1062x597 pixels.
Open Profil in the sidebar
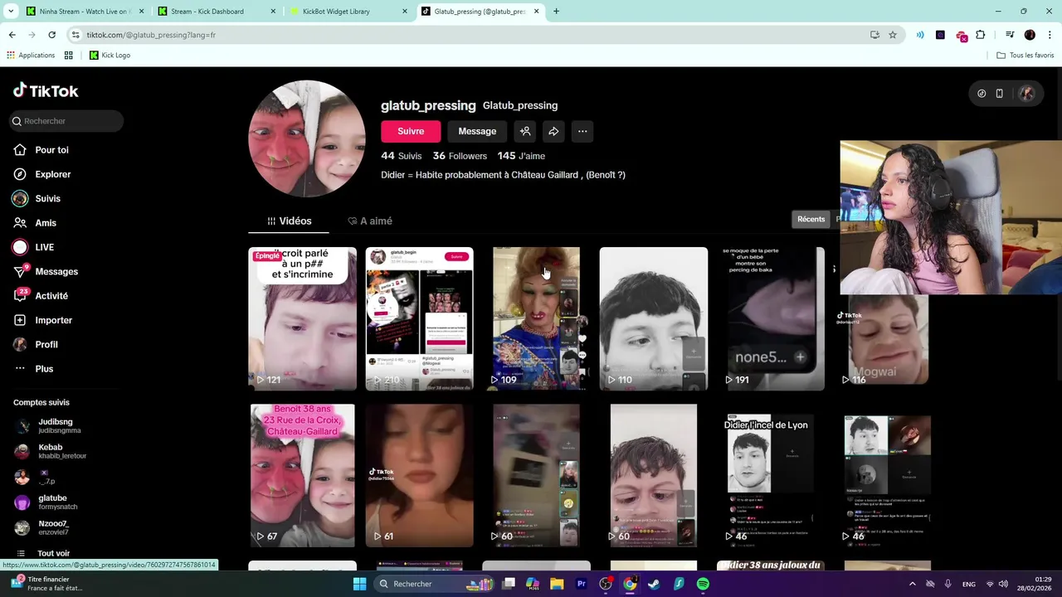point(36,344)
